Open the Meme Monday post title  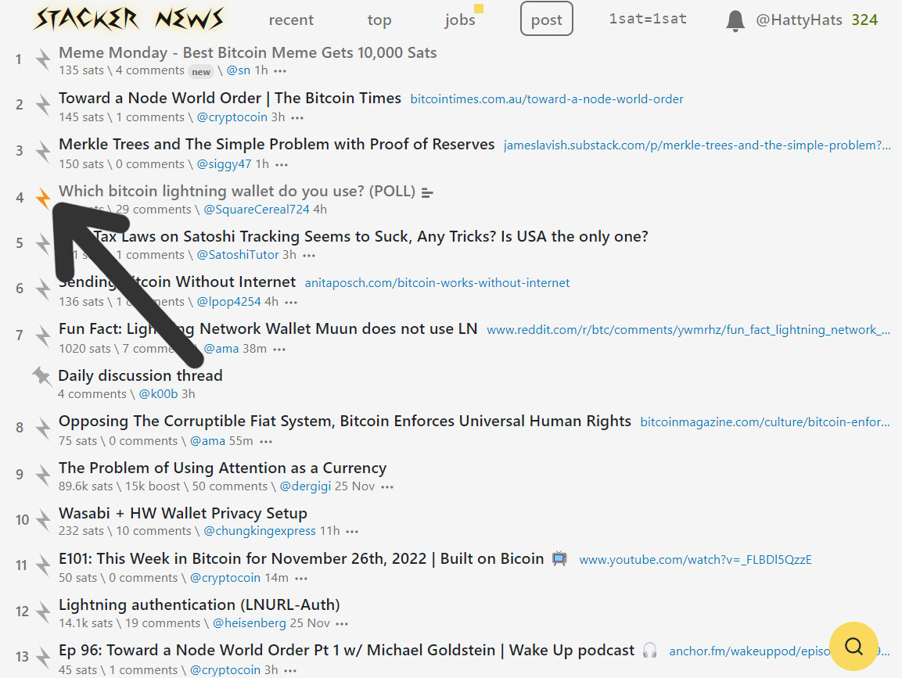(247, 52)
